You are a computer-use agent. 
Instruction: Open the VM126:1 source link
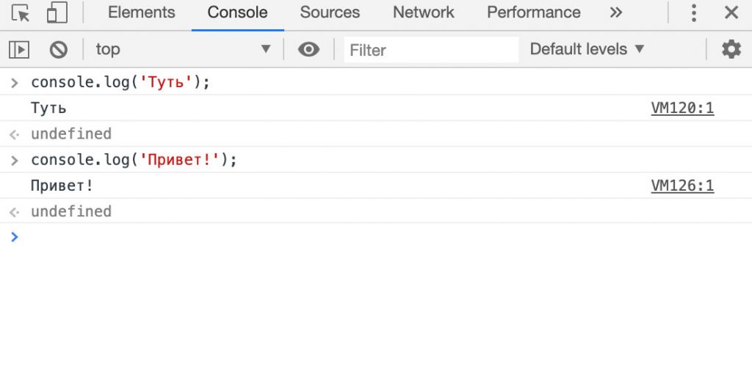pos(682,186)
